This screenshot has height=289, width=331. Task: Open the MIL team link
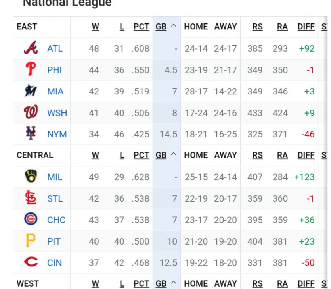click(x=55, y=177)
